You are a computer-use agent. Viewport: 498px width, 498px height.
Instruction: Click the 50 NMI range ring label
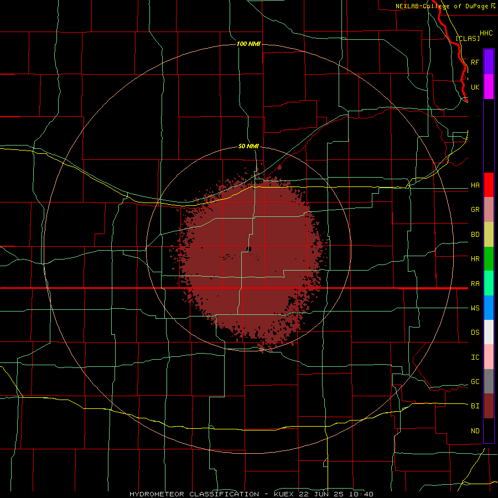[248, 146]
